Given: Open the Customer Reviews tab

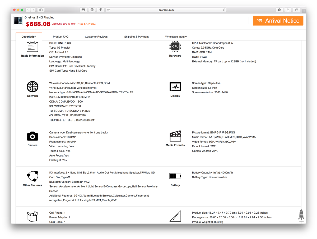Looking at the screenshot, I should click(x=96, y=37).
